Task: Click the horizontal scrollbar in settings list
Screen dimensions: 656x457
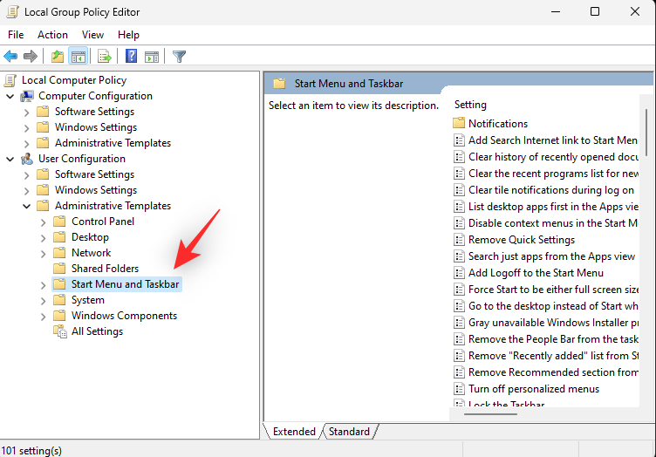Action: [490, 414]
